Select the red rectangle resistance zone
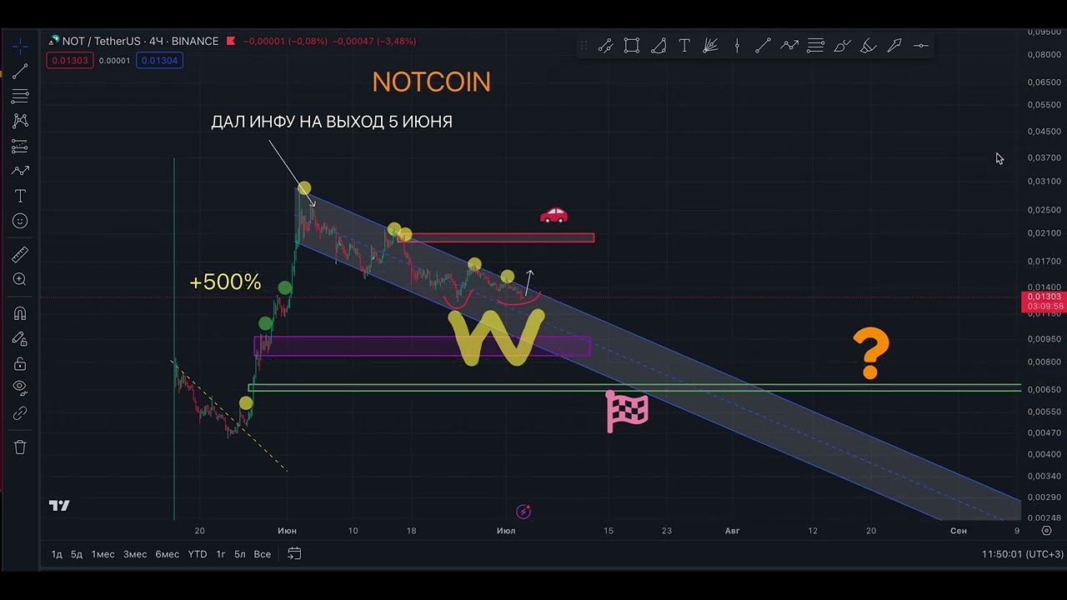Image resolution: width=1067 pixels, height=600 pixels. [x=497, y=237]
